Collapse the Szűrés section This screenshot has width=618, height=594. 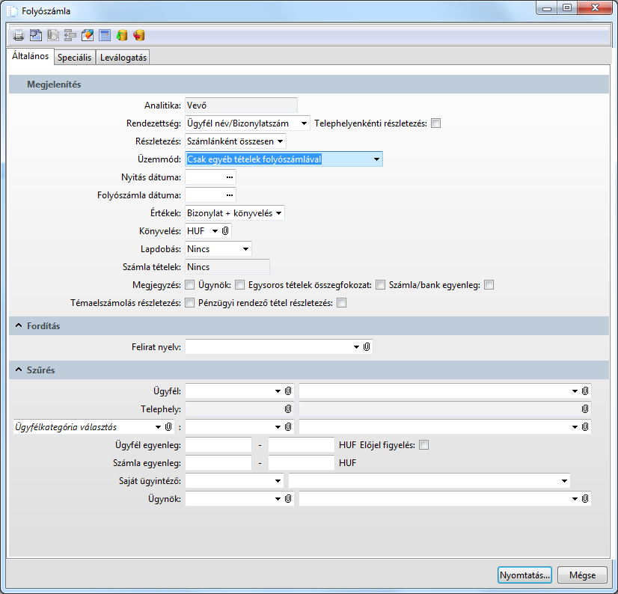pos(18,370)
